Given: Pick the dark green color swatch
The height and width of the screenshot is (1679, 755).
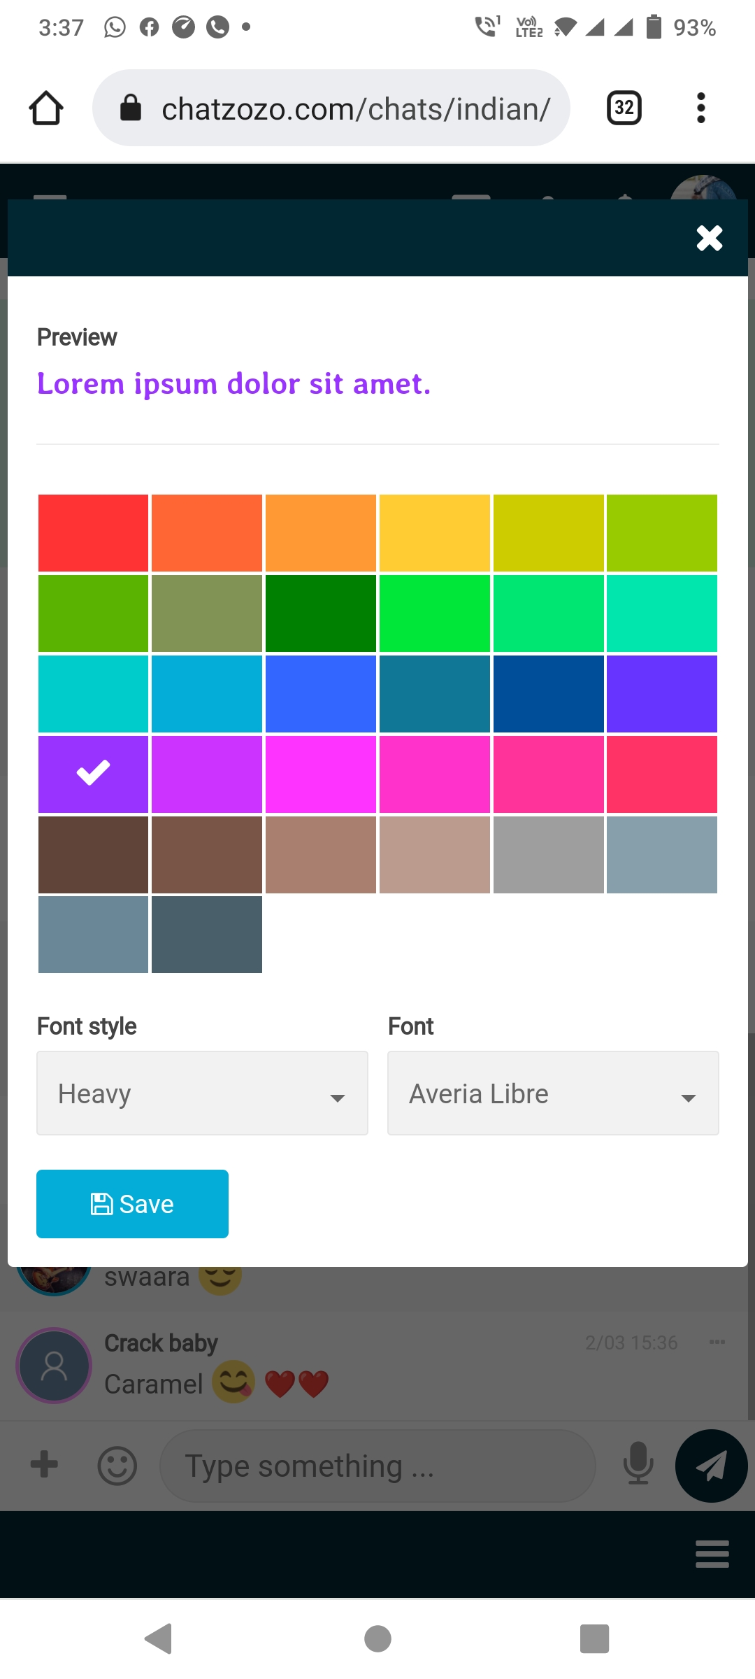Looking at the screenshot, I should tap(321, 613).
